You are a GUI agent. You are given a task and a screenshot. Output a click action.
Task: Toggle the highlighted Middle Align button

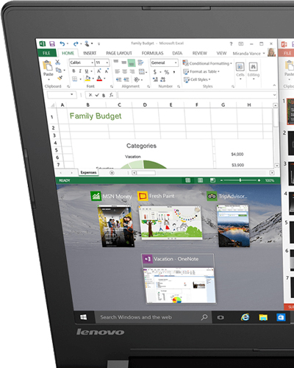click(x=132, y=63)
